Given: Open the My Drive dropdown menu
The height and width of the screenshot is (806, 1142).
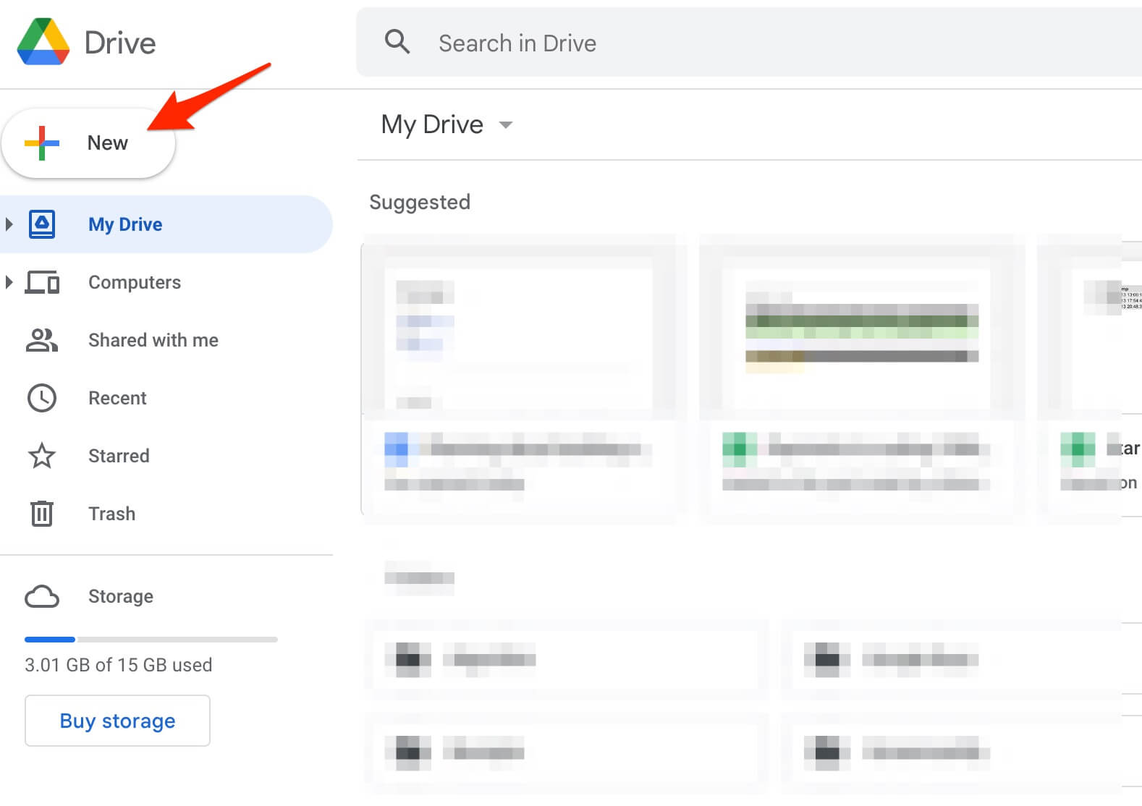Looking at the screenshot, I should point(506,125).
